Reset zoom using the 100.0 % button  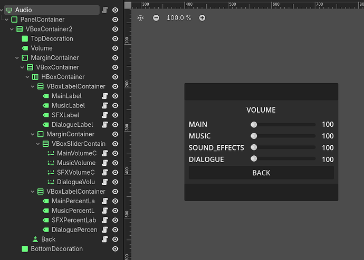pyautogui.click(x=179, y=18)
